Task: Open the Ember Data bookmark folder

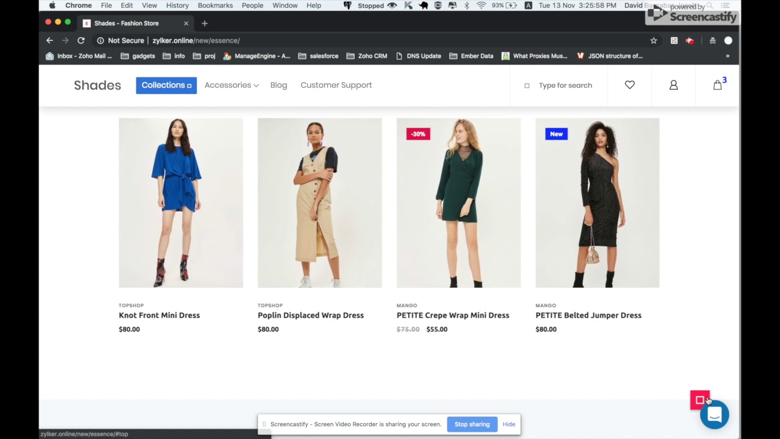Action: [x=471, y=56]
